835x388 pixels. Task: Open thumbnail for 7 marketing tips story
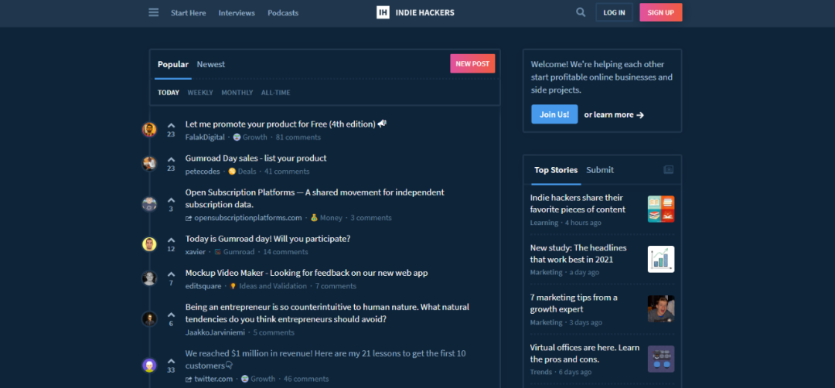pos(661,308)
